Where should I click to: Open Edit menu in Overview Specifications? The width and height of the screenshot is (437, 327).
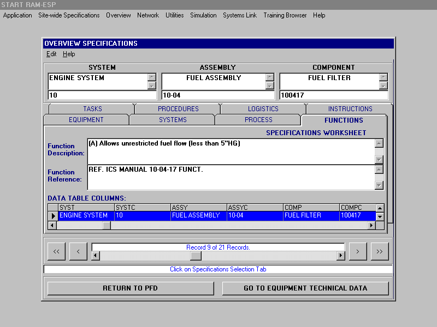(51, 54)
